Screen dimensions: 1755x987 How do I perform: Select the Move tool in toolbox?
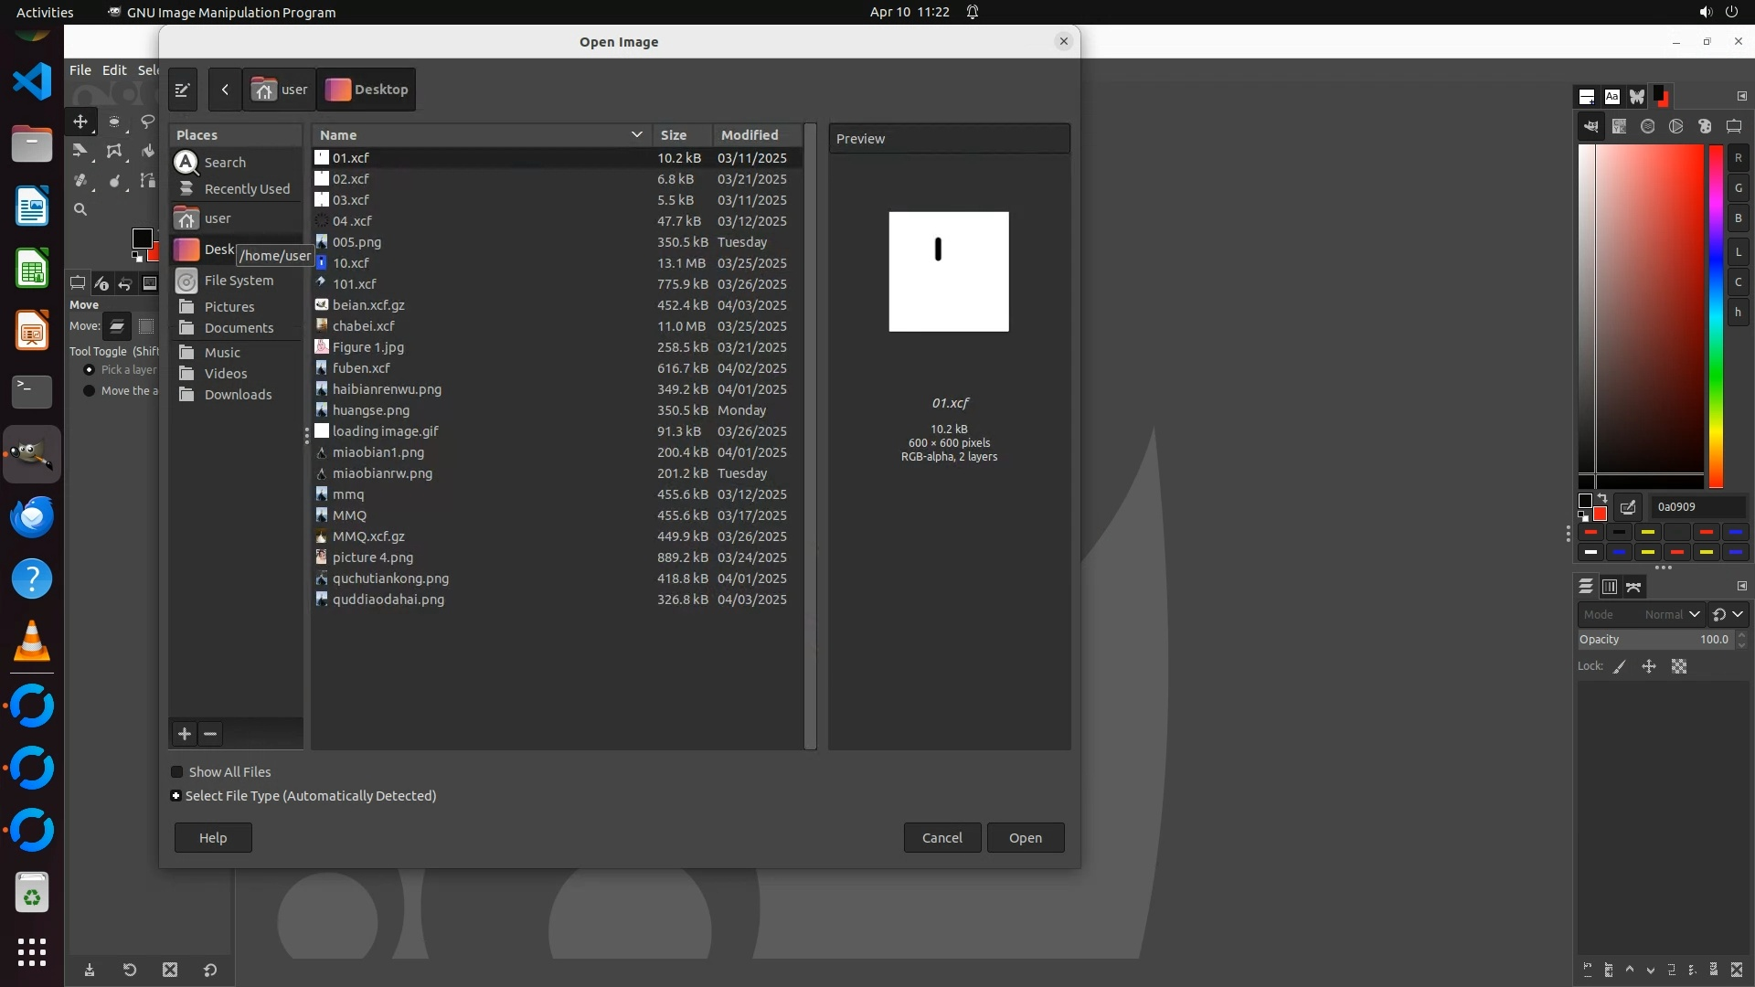(80, 122)
